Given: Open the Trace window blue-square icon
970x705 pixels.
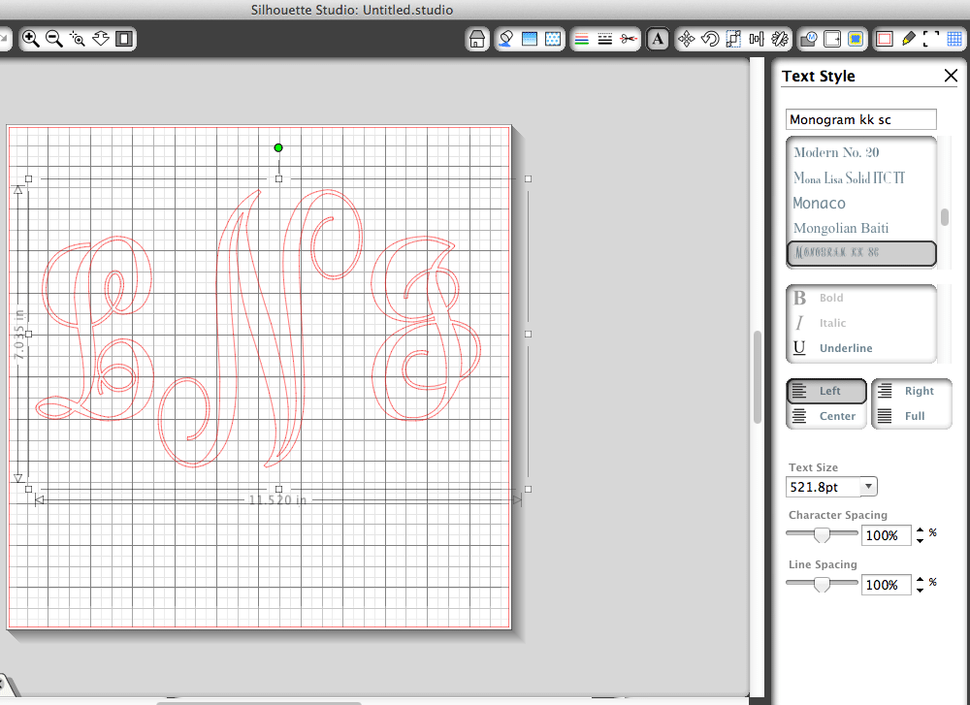Looking at the screenshot, I should point(856,40).
